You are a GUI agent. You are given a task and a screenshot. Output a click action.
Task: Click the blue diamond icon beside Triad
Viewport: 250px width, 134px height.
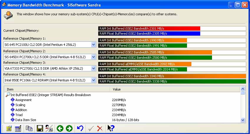[13, 115]
